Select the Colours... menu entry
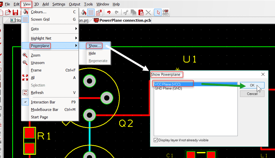The width and height of the screenshot is (275, 158). (x=50, y=12)
